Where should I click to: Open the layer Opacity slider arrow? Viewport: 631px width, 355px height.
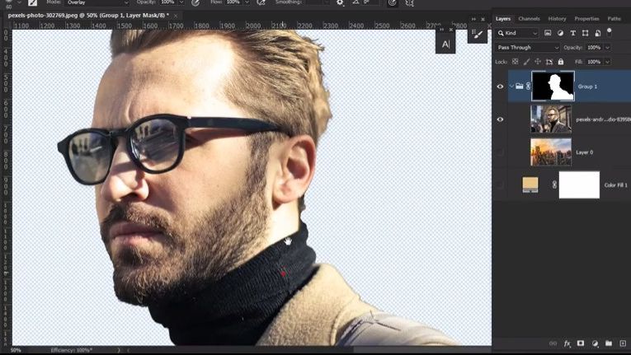point(607,48)
